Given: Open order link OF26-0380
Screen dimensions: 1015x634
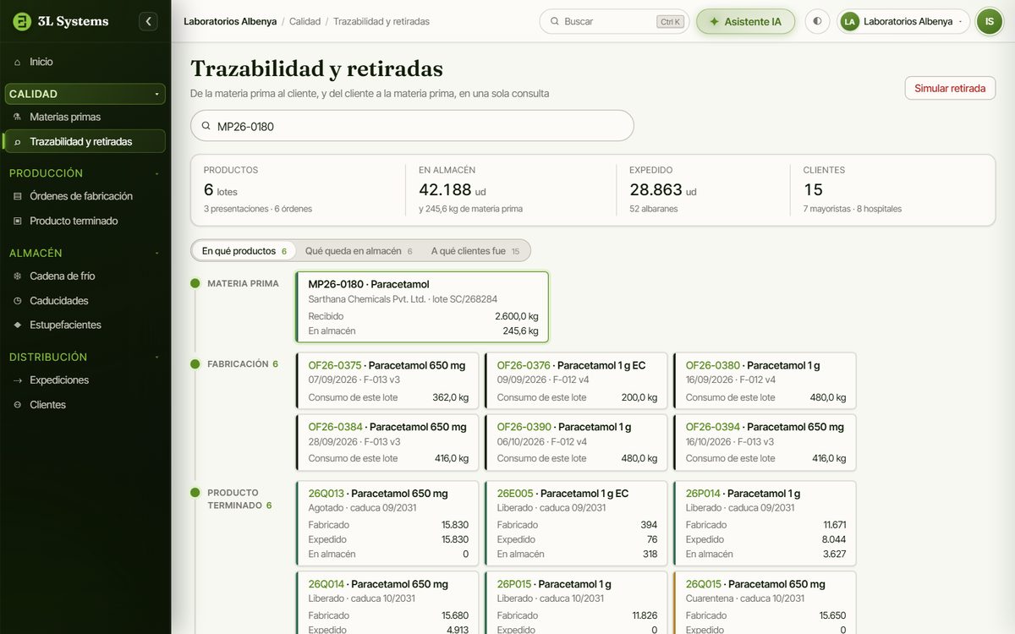Looking at the screenshot, I should 713,365.
